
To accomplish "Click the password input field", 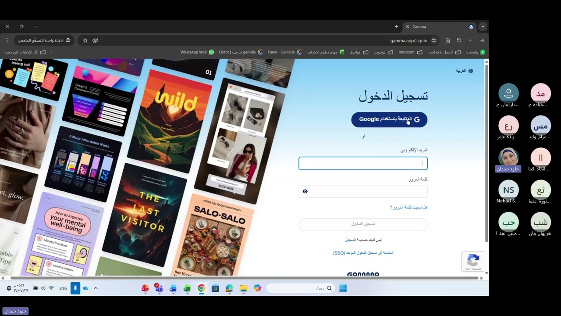I will [x=363, y=191].
